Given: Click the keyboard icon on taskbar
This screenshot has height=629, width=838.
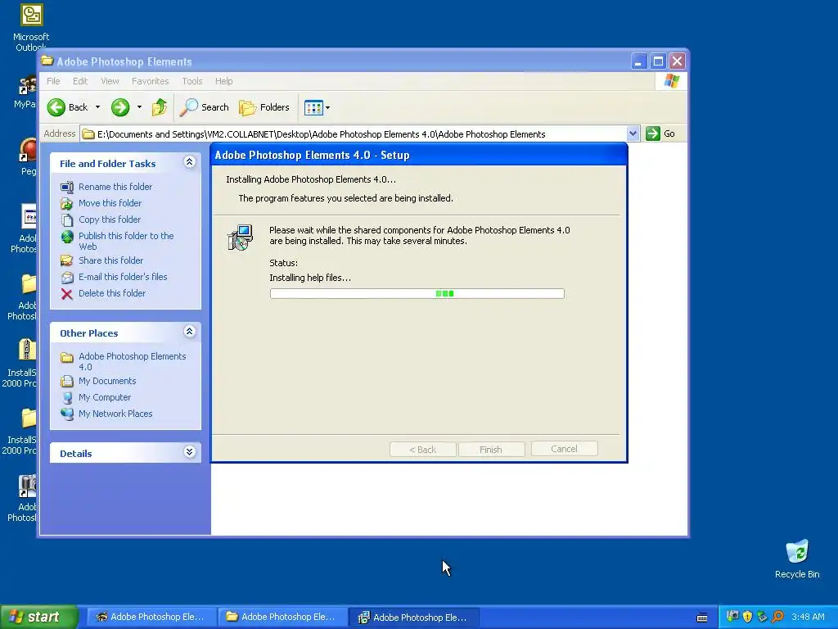Looking at the screenshot, I should (702, 618).
